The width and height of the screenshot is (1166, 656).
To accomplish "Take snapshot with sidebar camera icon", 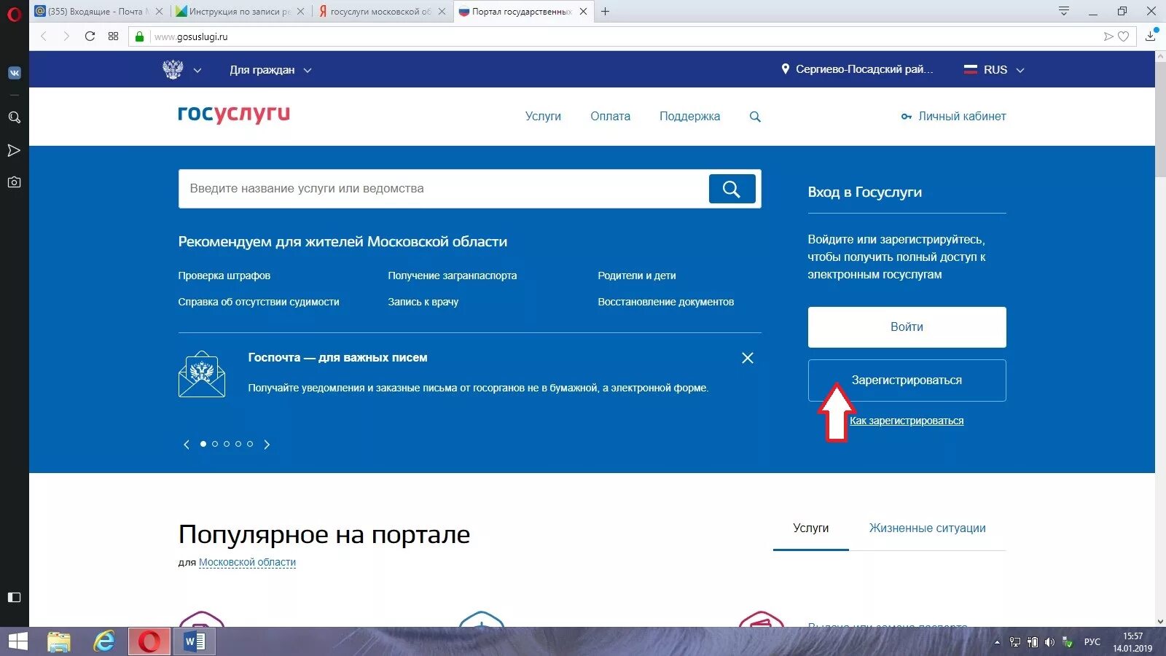I will [14, 182].
